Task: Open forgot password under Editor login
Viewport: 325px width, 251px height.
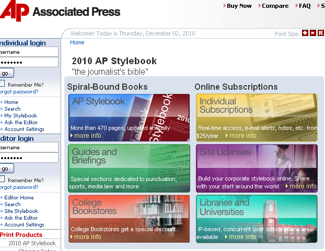Action: point(19,187)
